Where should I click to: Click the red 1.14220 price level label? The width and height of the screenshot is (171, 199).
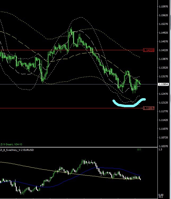148,50
